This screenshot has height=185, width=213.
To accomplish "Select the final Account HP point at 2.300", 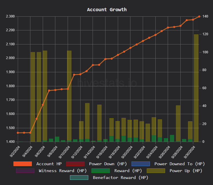I will click(199, 16).
